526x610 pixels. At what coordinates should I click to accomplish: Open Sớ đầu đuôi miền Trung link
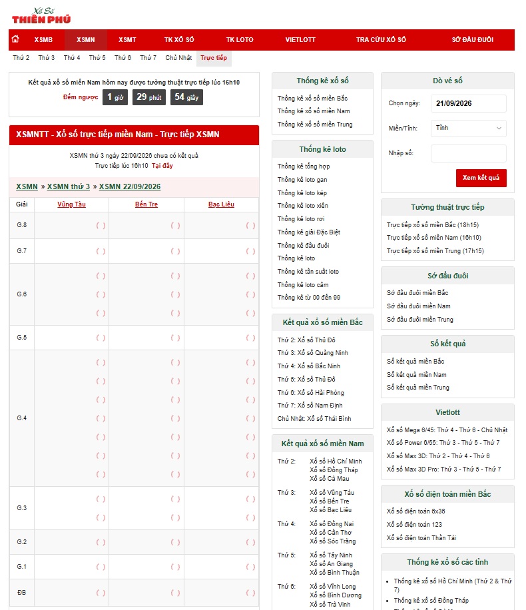point(419,320)
